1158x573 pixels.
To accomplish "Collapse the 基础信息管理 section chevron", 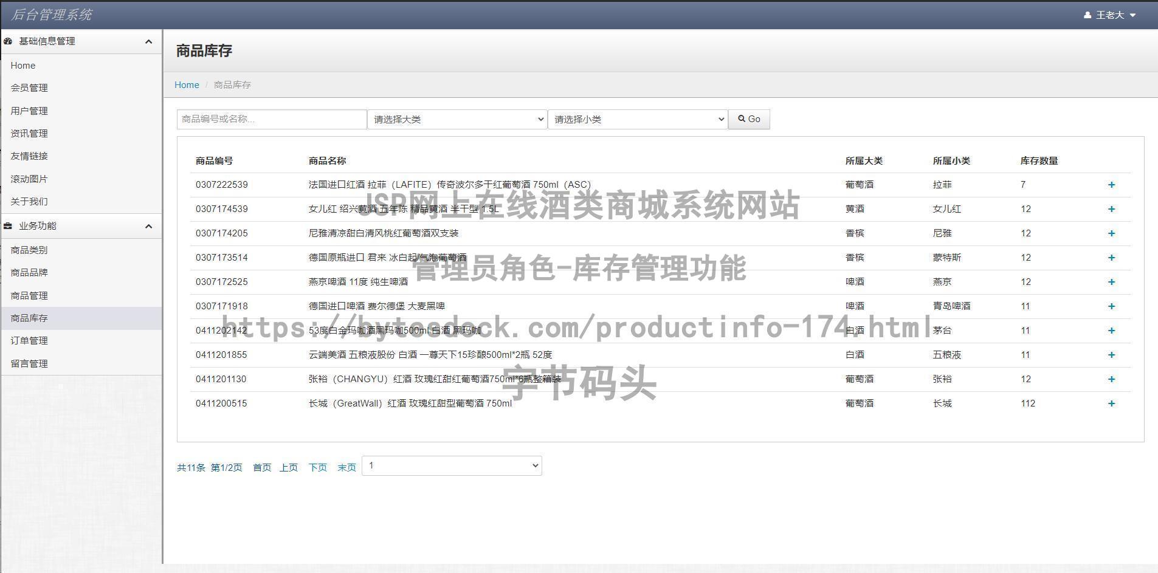I will click(x=148, y=41).
